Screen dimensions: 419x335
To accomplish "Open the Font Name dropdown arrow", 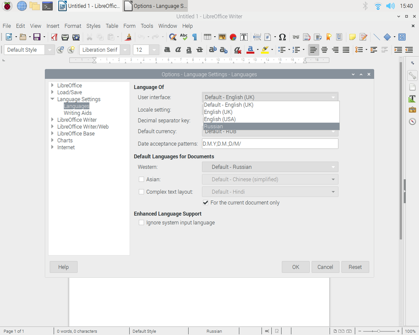I will (x=125, y=50).
